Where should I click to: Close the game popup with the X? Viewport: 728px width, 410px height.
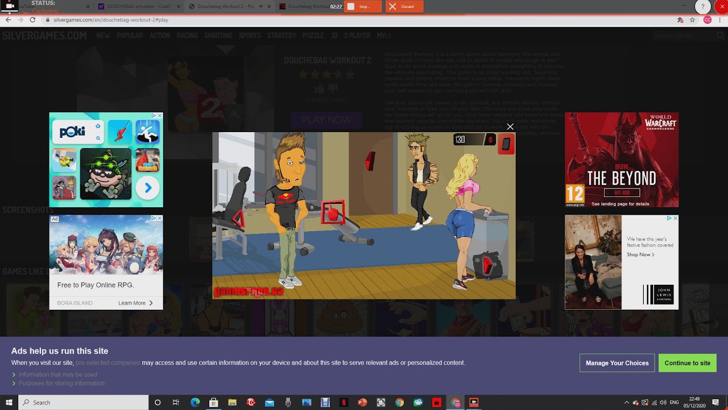point(510,127)
